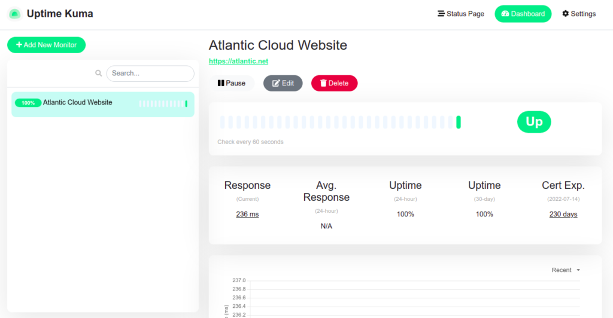Viewport: 613px width, 318px height.
Task: Open the Settings page
Action: click(579, 14)
